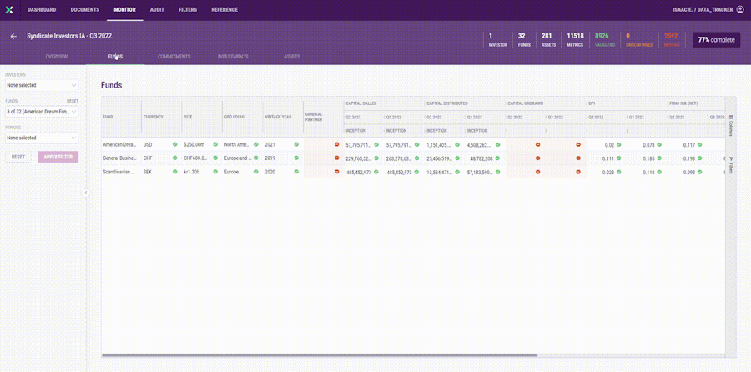Open the DOCUMENTS menu
Image resolution: width=751 pixels, height=372 pixels.
click(85, 9)
